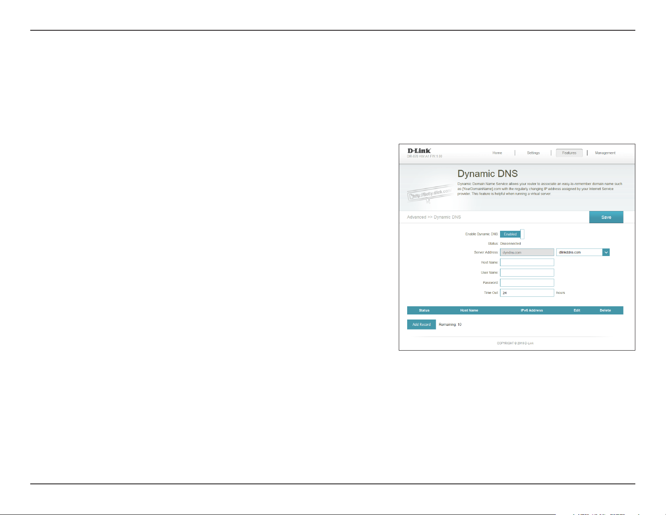Click the COPYRIGHT D-Link footer text

tap(515, 343)
